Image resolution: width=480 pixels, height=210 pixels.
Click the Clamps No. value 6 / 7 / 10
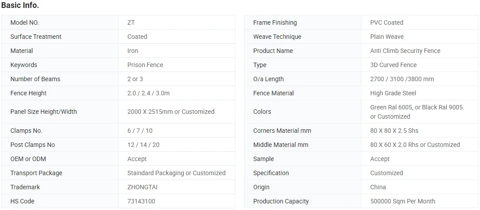point(140,131)
